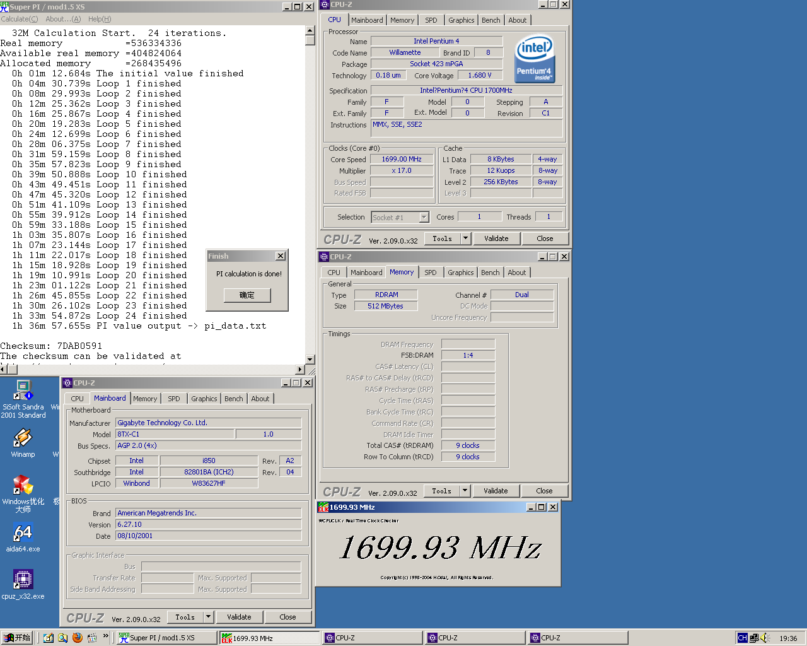
Task: Launch the aida64.exe desktop icon
Action: click(23, 537)
